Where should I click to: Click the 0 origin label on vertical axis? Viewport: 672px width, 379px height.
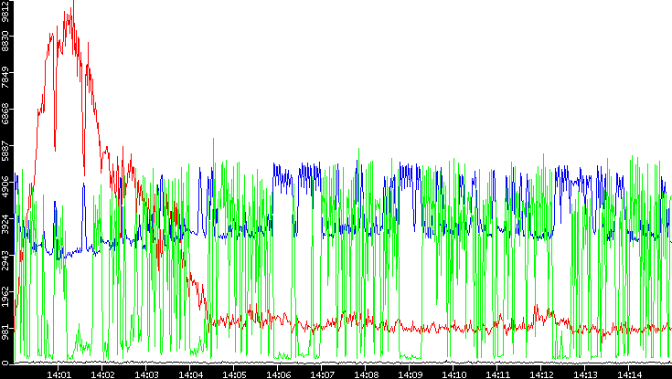(5, 363)
